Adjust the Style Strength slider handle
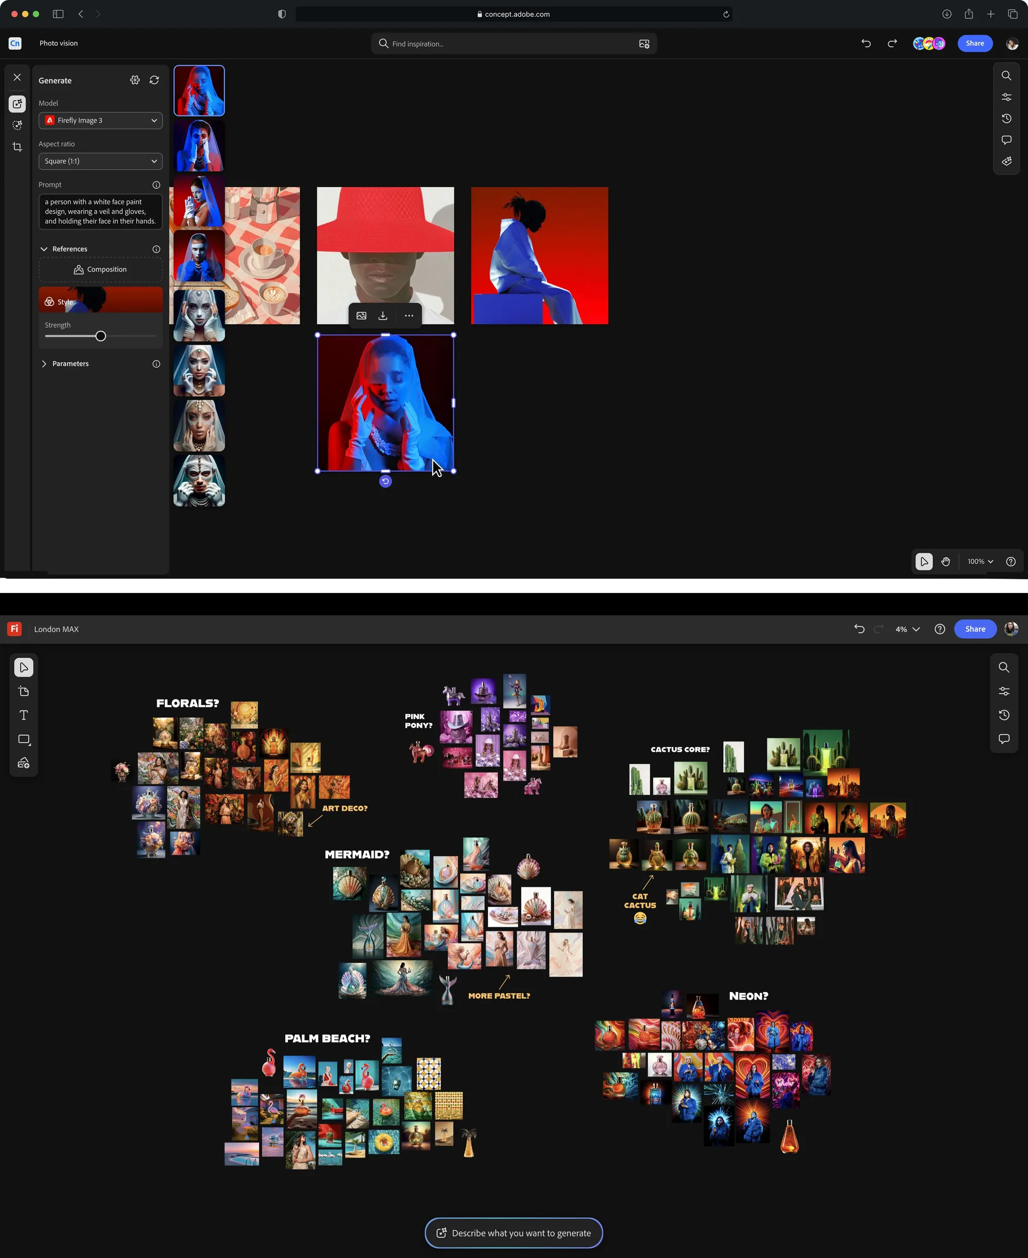This screenshot has height=1258, width=1028. [x=101, y=336]
